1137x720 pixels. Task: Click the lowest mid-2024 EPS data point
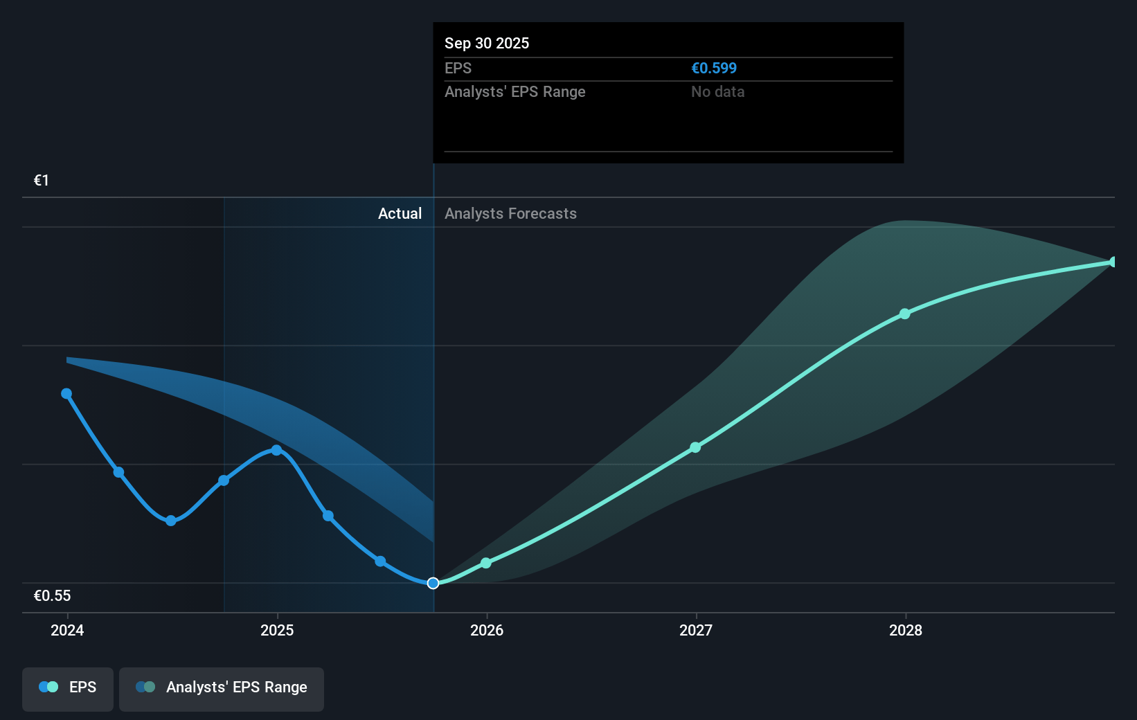tap(171, 521)
